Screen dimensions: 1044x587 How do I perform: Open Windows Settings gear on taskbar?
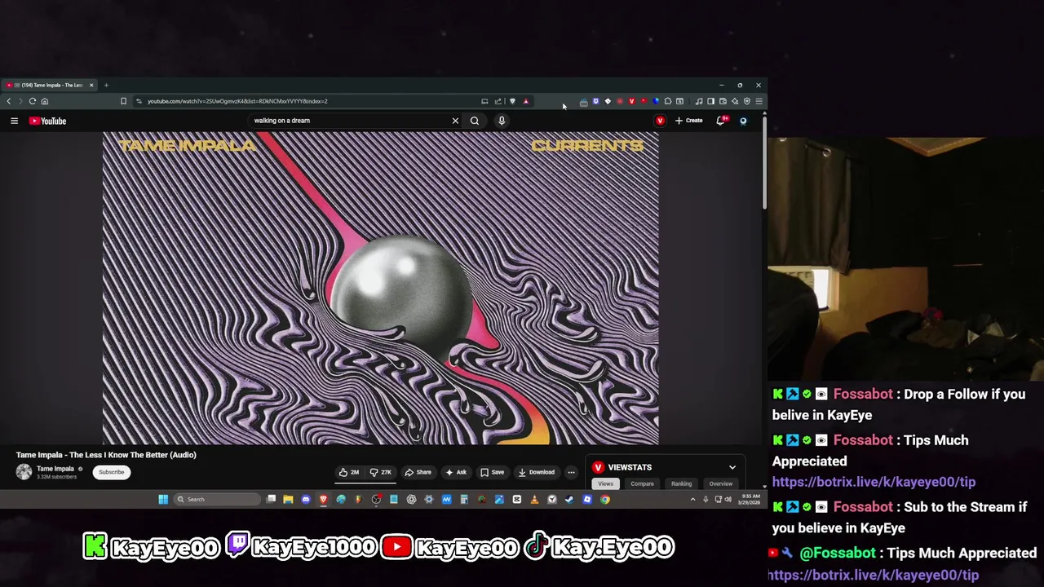tap(429, 499)
